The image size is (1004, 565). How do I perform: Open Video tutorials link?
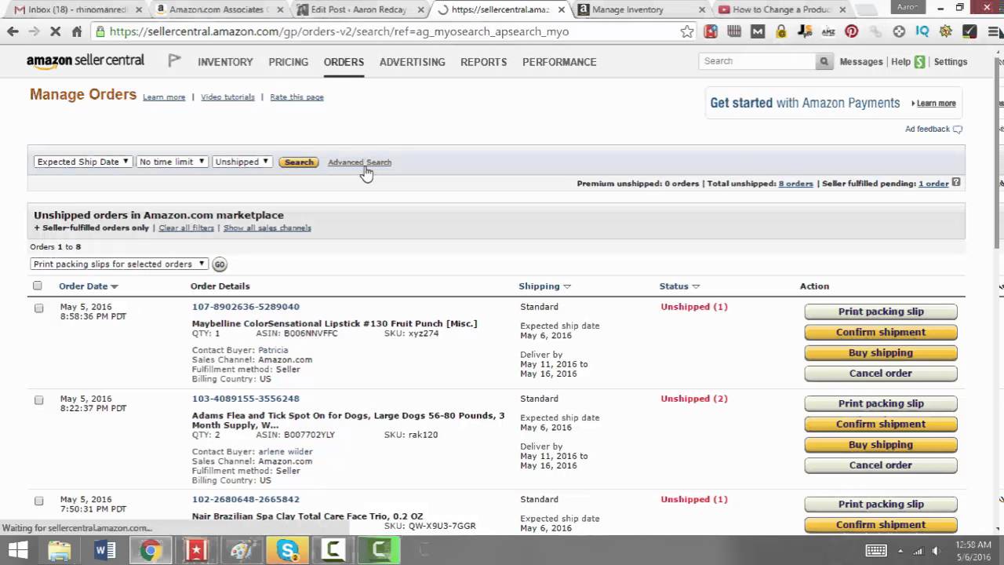[x=227, y=97]
